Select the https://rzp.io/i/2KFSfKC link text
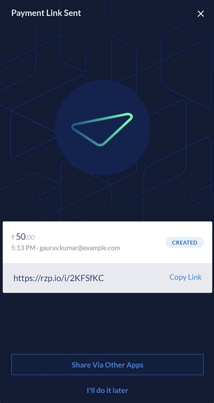The image size is (214, 403). 59,278
